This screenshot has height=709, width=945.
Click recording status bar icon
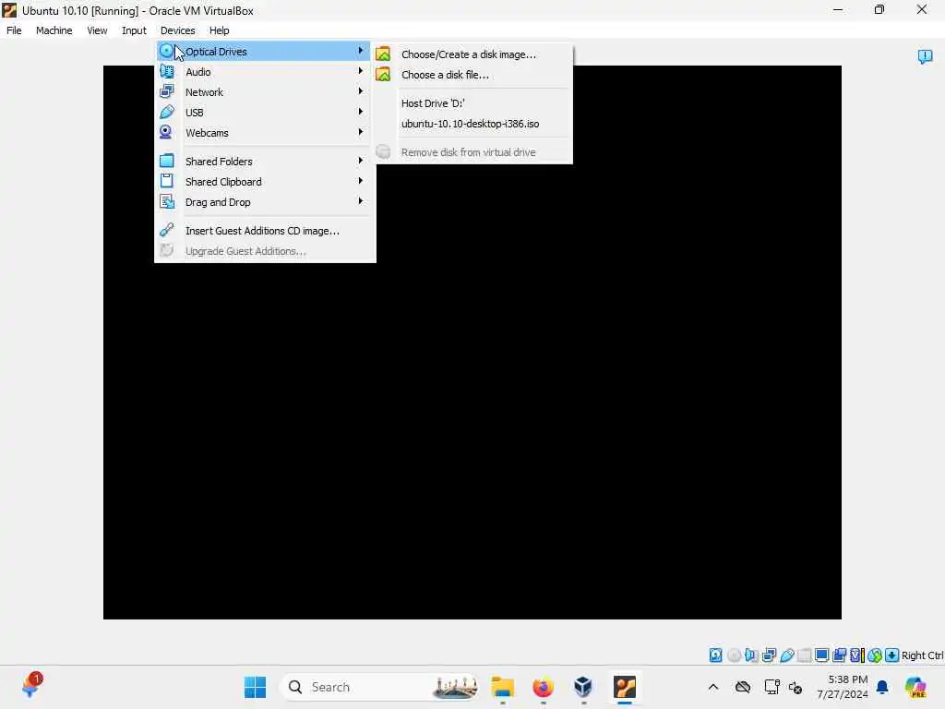click(840, 655)
